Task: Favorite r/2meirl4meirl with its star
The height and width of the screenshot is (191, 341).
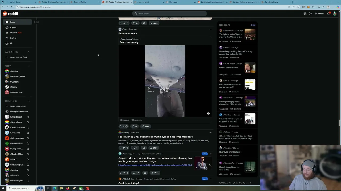Action: (28, 117)
